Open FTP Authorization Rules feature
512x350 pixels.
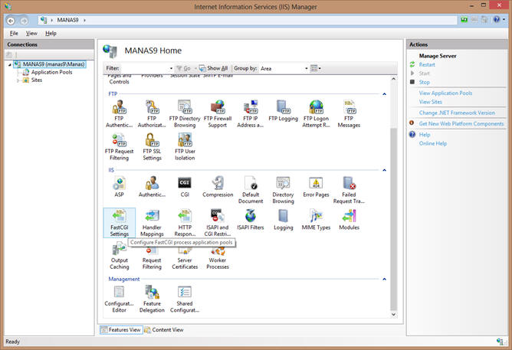tap(152, 114)
